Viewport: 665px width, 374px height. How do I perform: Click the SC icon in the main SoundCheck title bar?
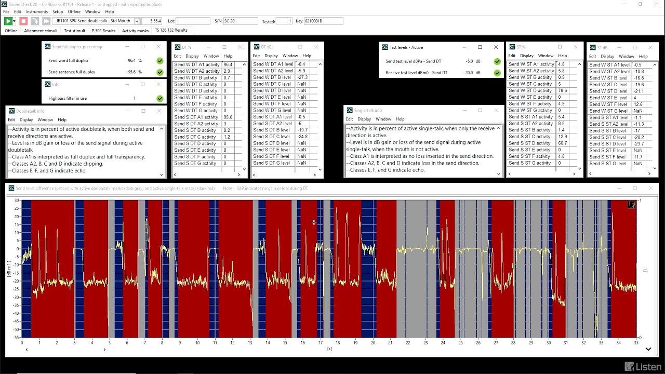[4, 4]
